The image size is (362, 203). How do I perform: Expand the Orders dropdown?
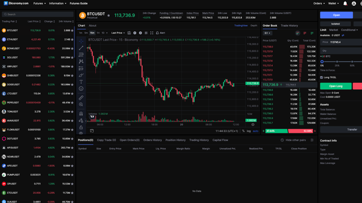coord(319,3)
